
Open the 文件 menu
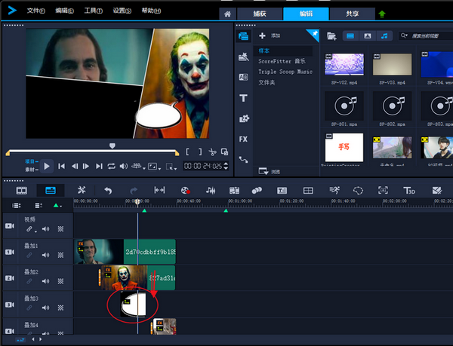(35, 11)
